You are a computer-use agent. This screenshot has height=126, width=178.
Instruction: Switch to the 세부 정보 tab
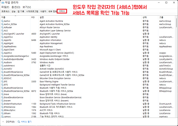click(52, 11)
